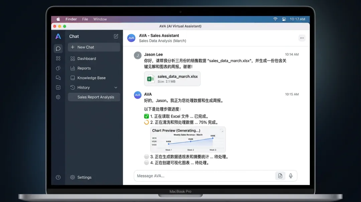The image size is (361, 202).
Task: Click the New Chat button
Action: click(x=94, y=47)
